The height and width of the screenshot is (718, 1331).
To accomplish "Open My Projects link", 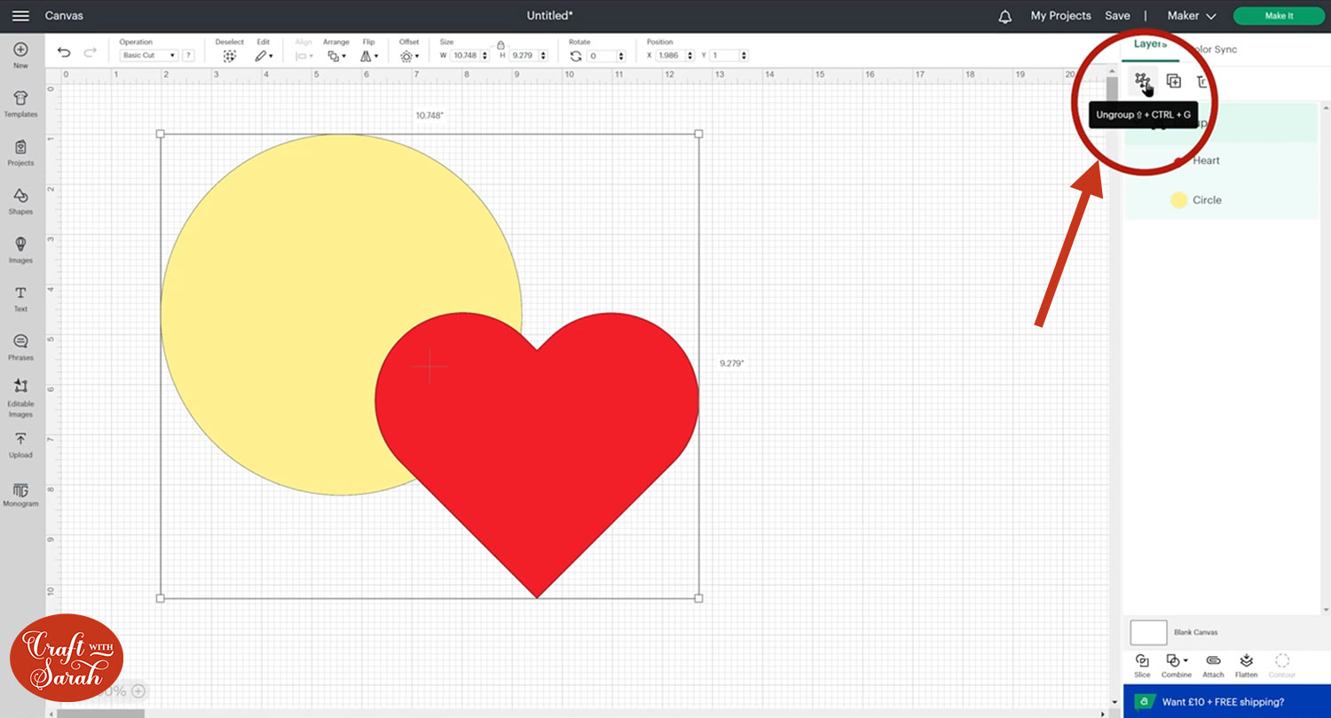I will pos(1060,16).
